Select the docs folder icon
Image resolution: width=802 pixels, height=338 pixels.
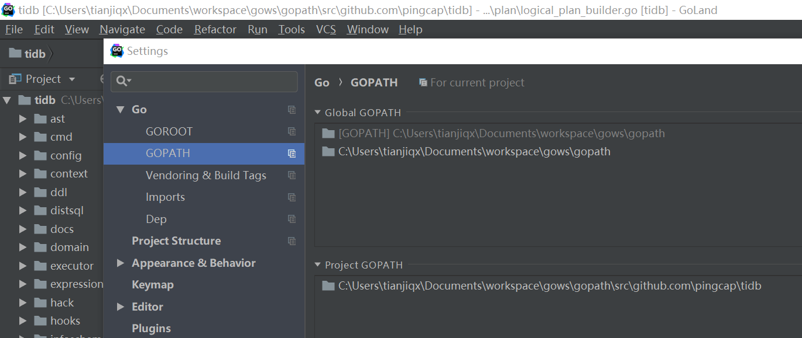[x=40, y=229]
